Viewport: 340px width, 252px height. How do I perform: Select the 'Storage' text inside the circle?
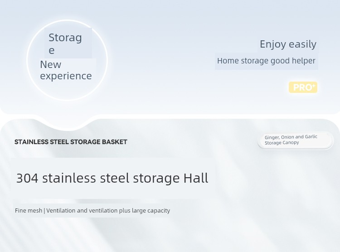65,44
